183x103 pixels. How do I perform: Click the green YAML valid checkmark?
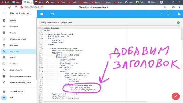(178, 23)
